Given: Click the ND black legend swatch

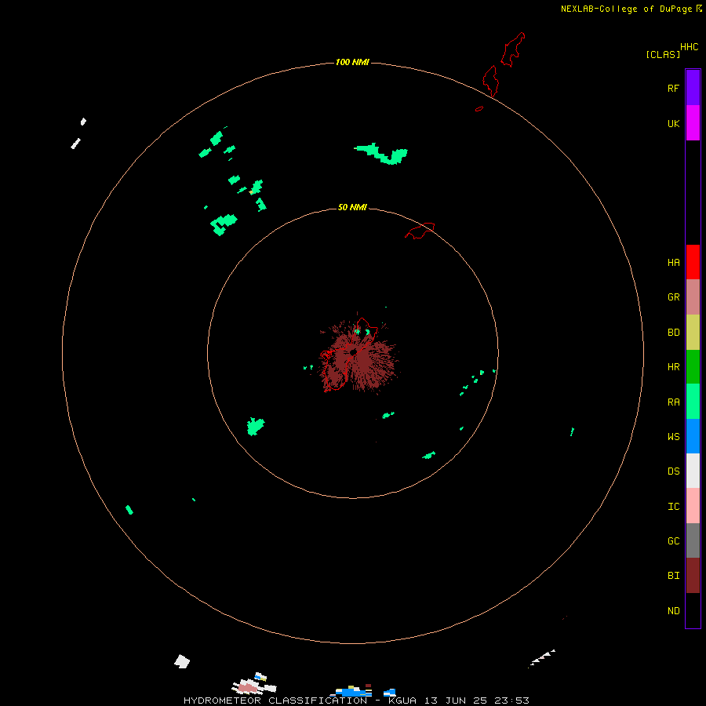Looking at the screenshot, I should tap(693, 610).
